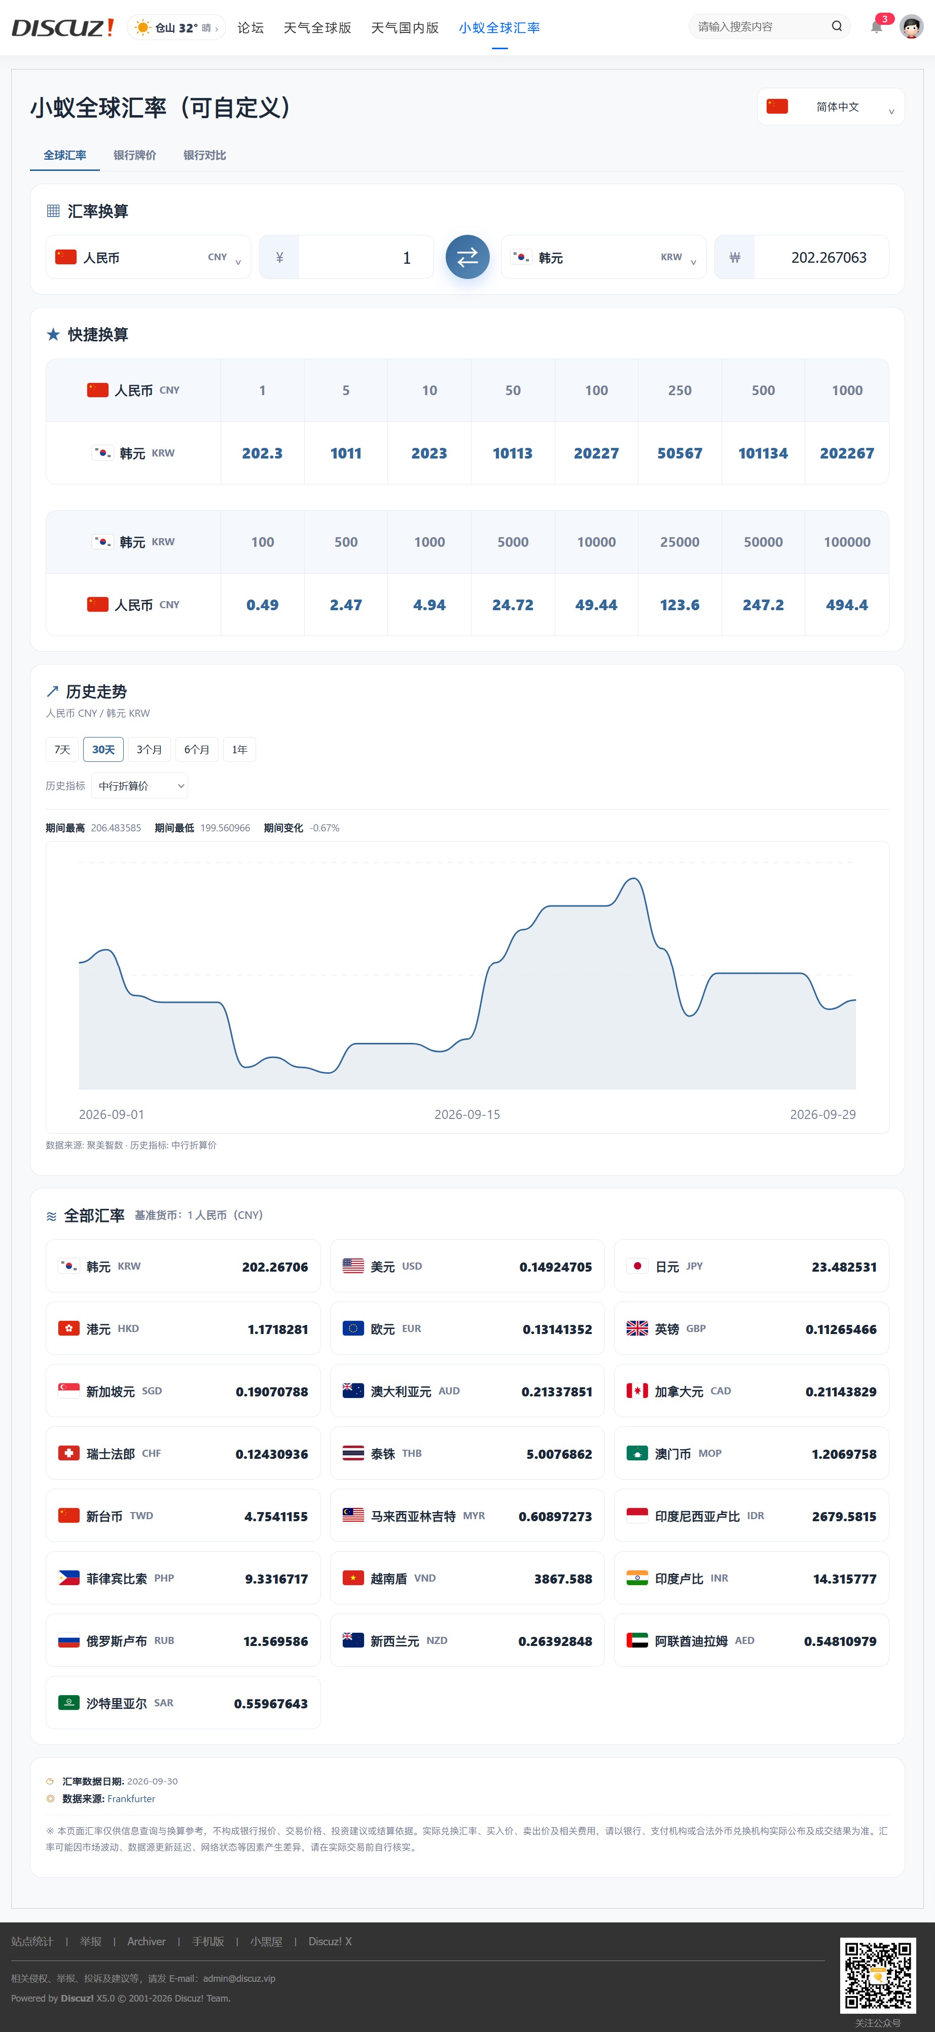Open the user avatar menu
Screen dimensions: 935x2032
click(911, 27)
